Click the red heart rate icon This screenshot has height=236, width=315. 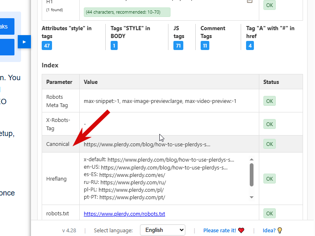[242, 230]
